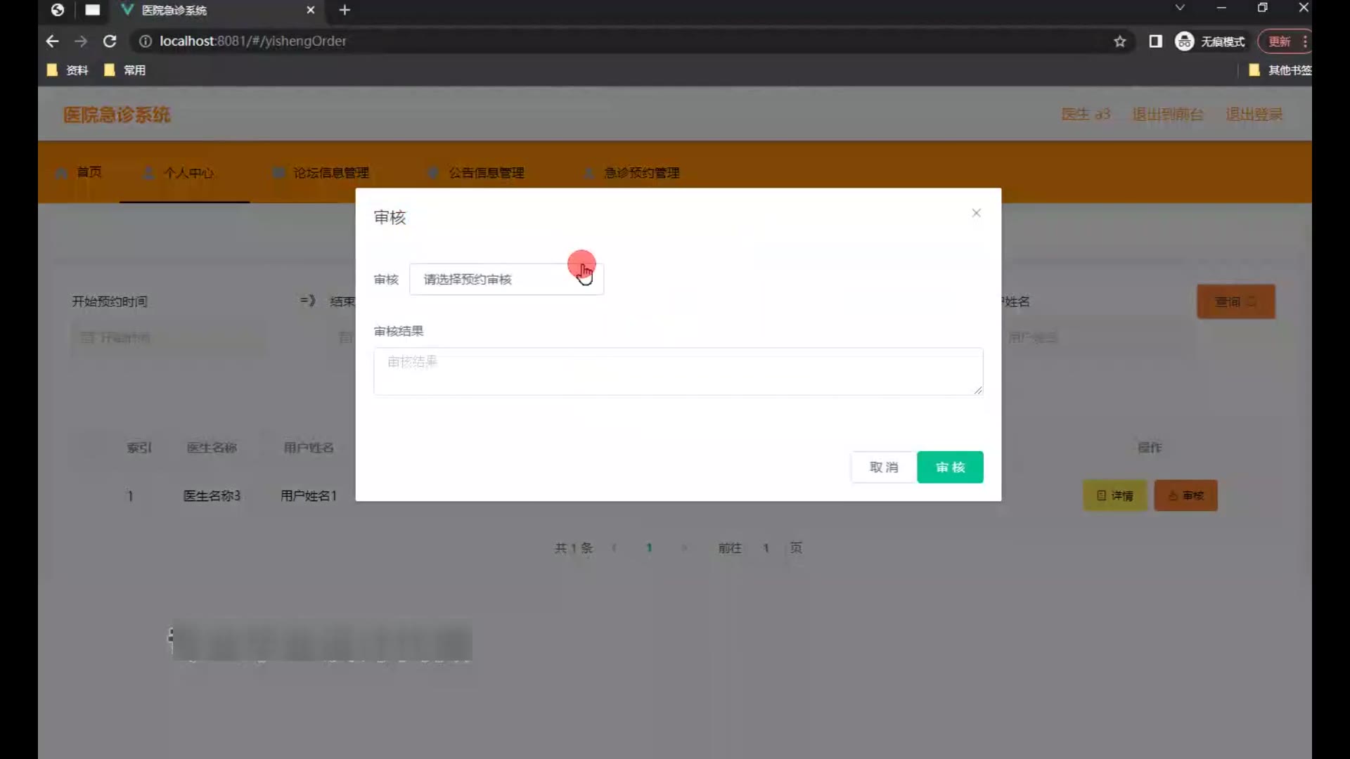Click the browser back arrow icon
This screenshot has height=759, width=1350.
[x=52, y=41]
